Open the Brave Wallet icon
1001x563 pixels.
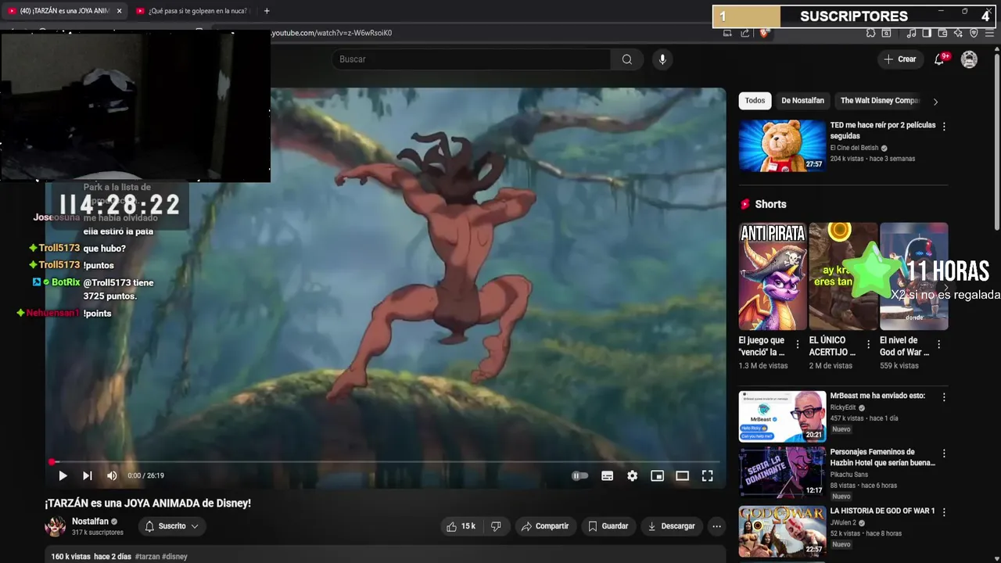(942, 33)
